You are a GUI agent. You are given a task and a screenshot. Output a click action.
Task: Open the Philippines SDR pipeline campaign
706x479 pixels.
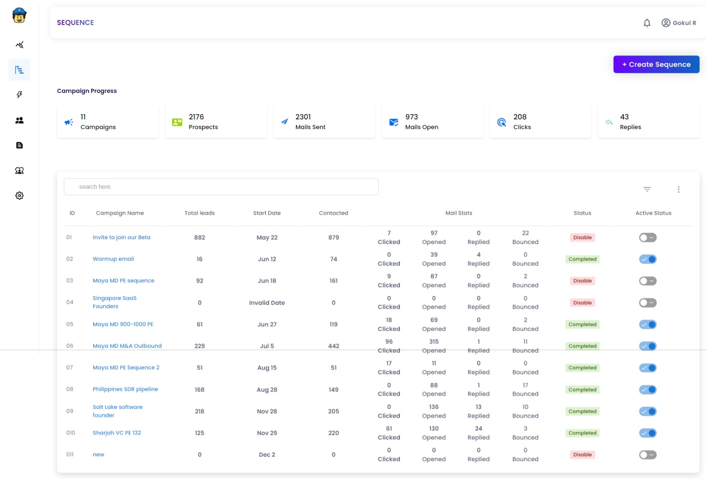click(125, 389)
